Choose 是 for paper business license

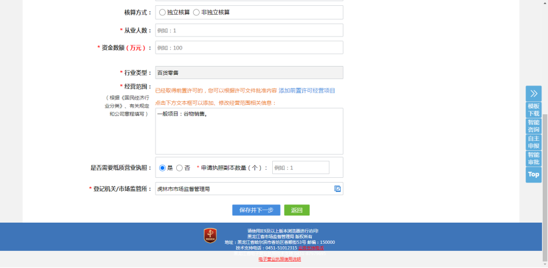pyautogui.click(x=162, y=168)
